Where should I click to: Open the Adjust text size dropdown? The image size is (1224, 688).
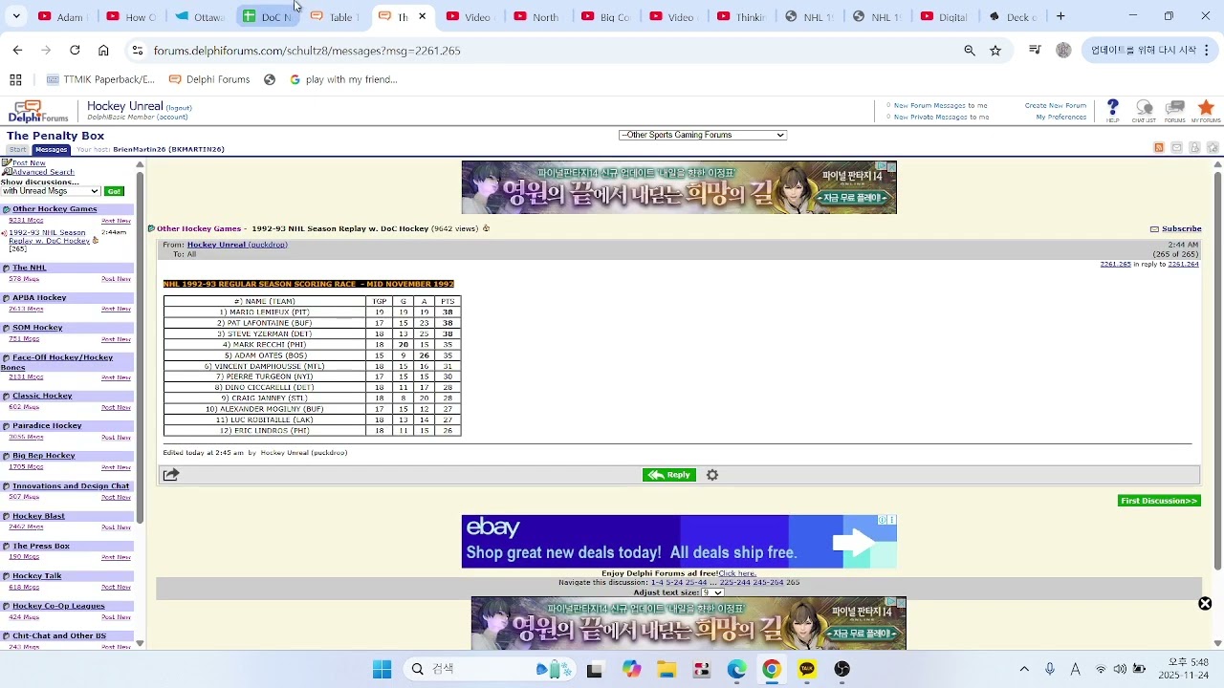713,592
